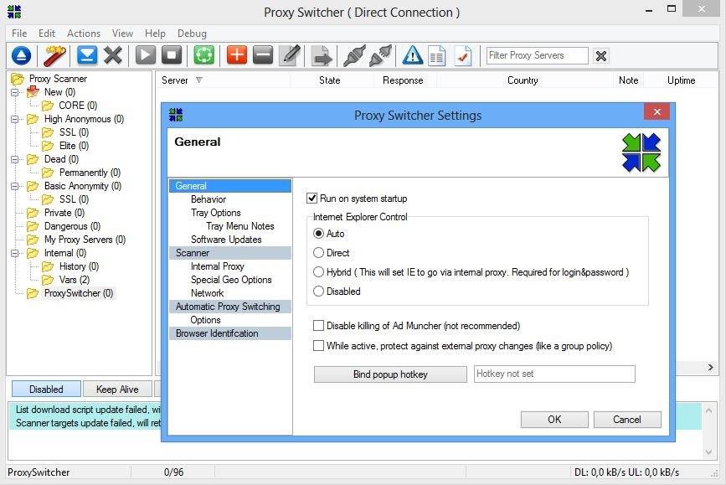
Task: Open the magic wand wizard tool
Action: [54, 56]
